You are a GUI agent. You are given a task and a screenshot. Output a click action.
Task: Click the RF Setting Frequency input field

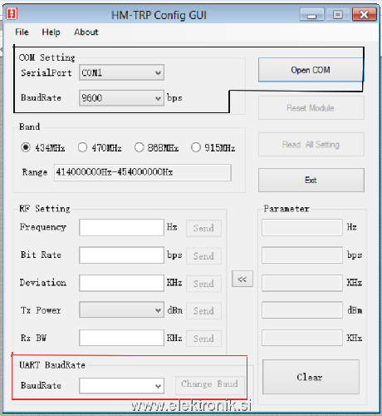click(121, 228)
